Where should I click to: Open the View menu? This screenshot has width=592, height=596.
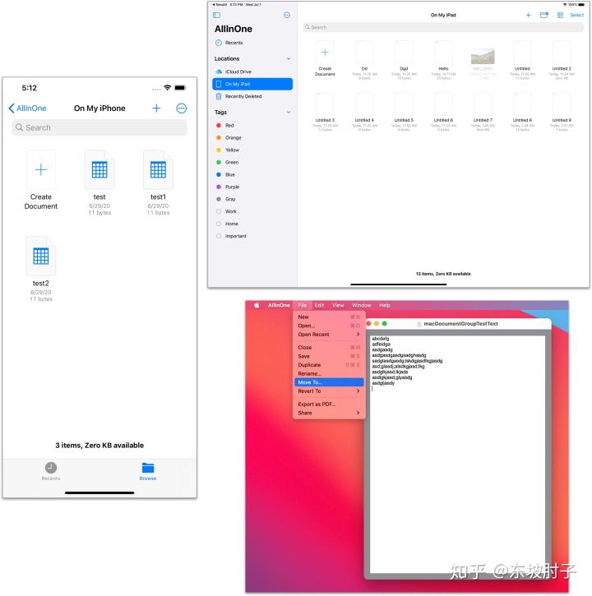(338, 305)
